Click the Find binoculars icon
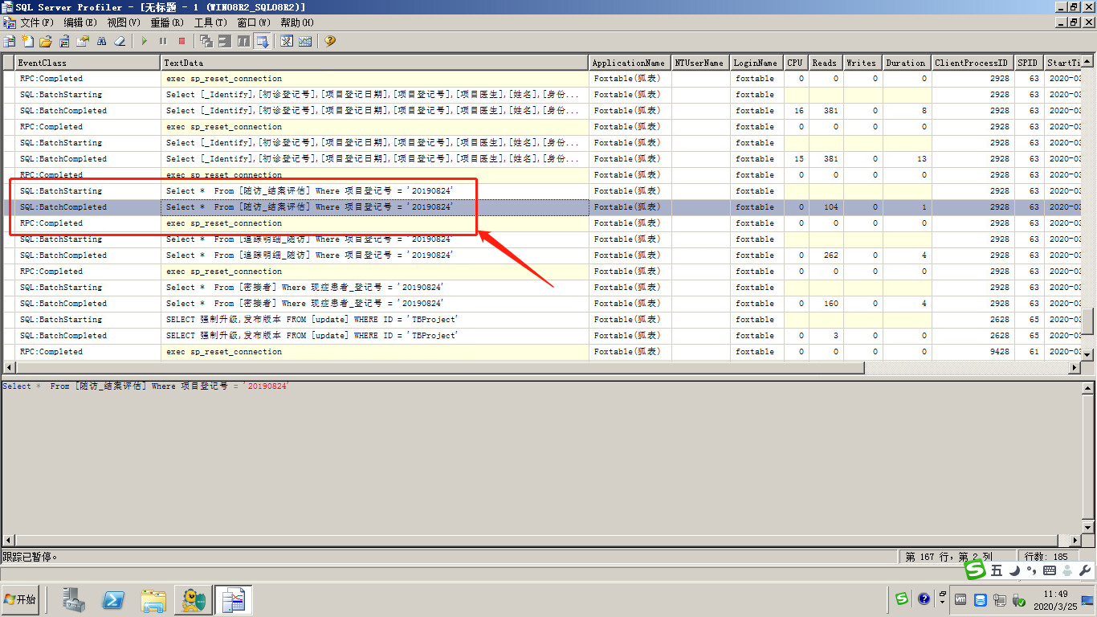This screenshot has height=617, width=1097. click(x=101, y=41)
